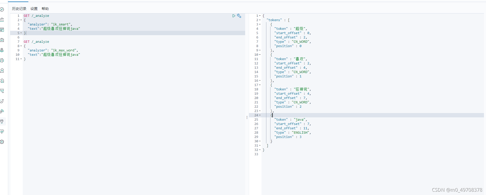Collapse the "tokens" array in the response

pos(260,20)
